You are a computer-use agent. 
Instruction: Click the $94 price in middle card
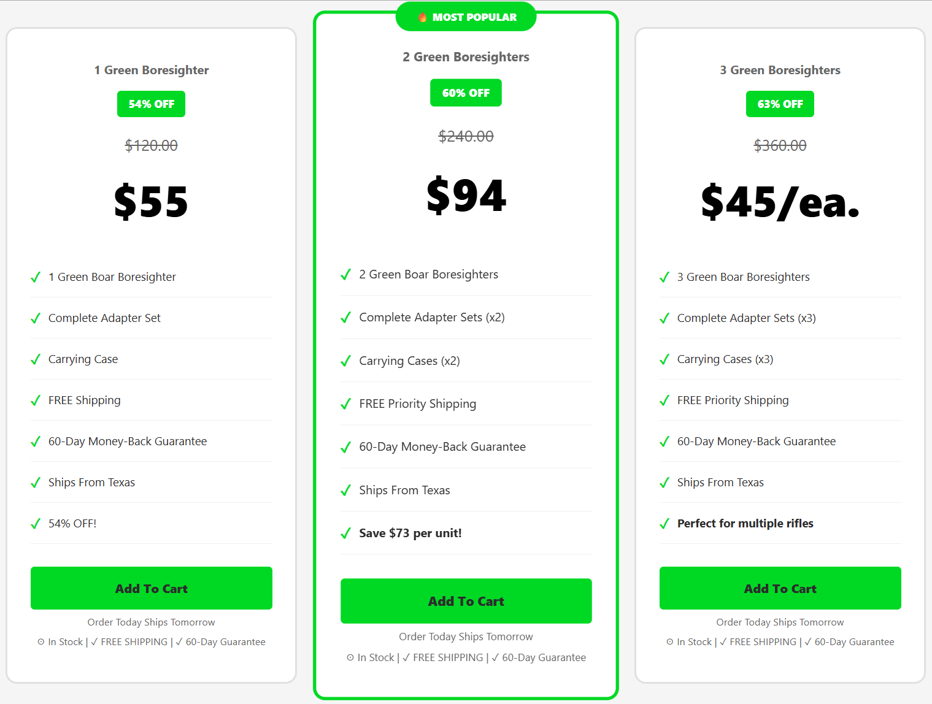click(x=466, y=196)
